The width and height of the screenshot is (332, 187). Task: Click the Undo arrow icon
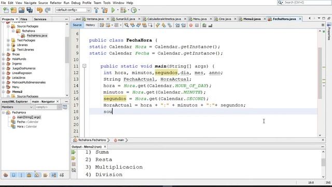click(x=39, y=10)
